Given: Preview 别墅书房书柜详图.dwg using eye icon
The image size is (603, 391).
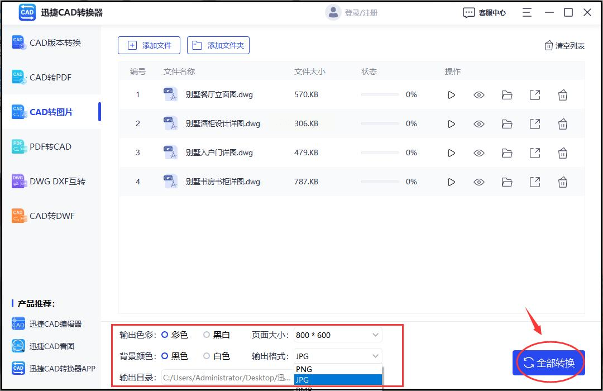Looking at the screenshot, I should tap(479, 182).
